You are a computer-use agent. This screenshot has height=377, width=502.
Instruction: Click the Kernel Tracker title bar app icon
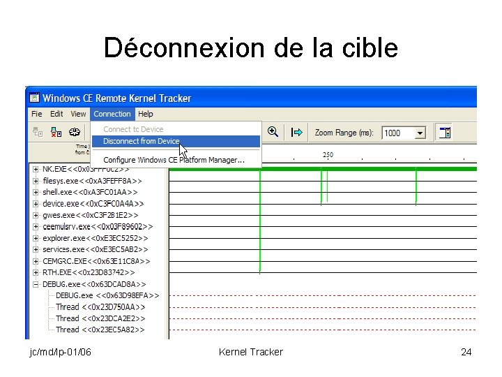pos(34,98)
